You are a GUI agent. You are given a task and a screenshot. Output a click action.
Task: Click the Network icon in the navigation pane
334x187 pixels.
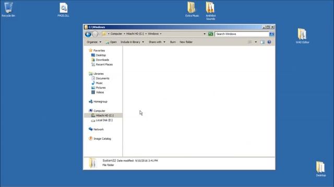coord(90,129)
